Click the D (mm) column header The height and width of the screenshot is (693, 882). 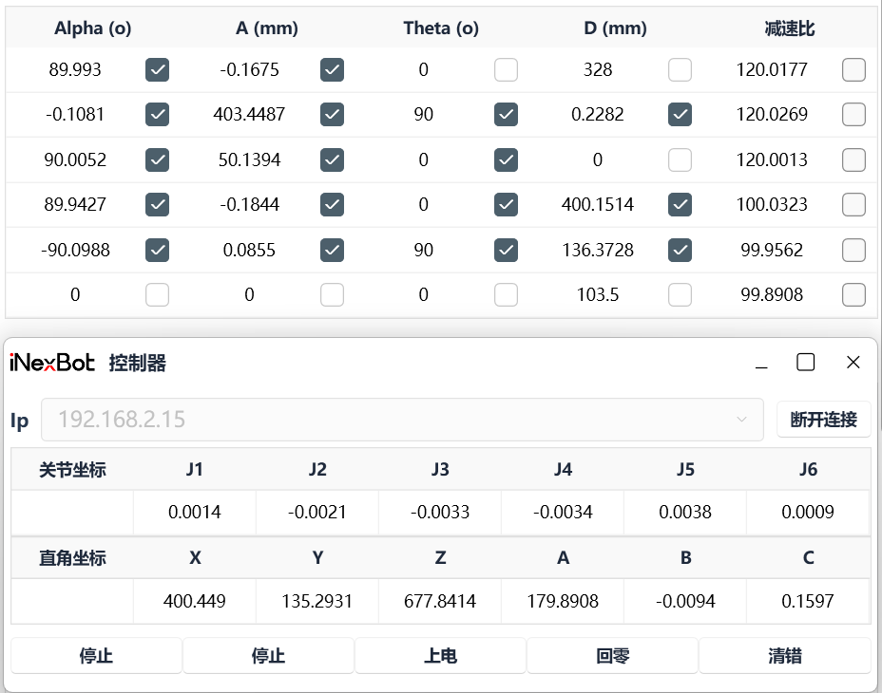(615, 28)
